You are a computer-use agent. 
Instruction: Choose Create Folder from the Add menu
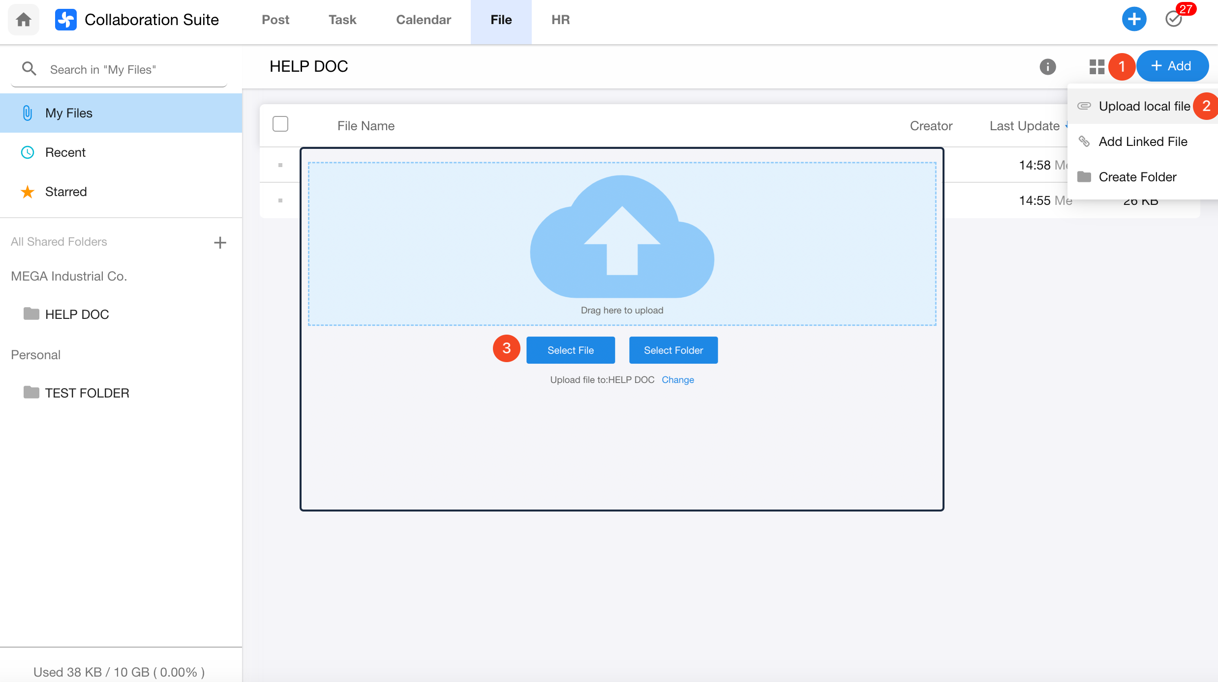tap(1137, 177)
